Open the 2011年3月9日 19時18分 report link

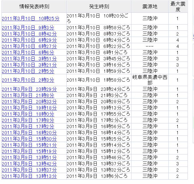pos(29,108)
